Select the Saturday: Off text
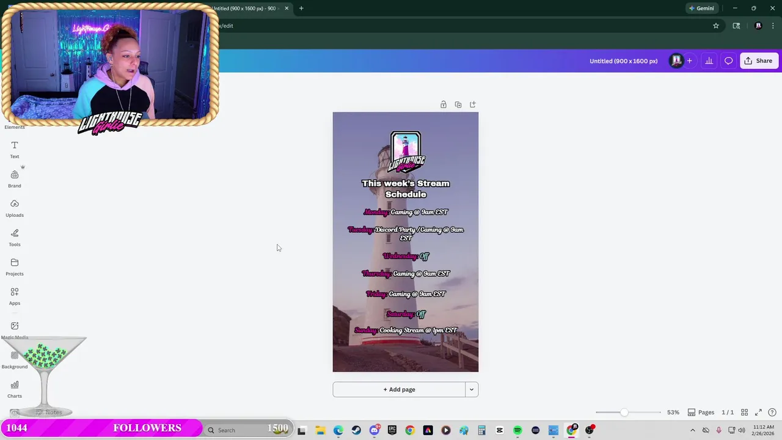Image resolution: width=782 pixels, height=440 pixels. coord(406,314)
